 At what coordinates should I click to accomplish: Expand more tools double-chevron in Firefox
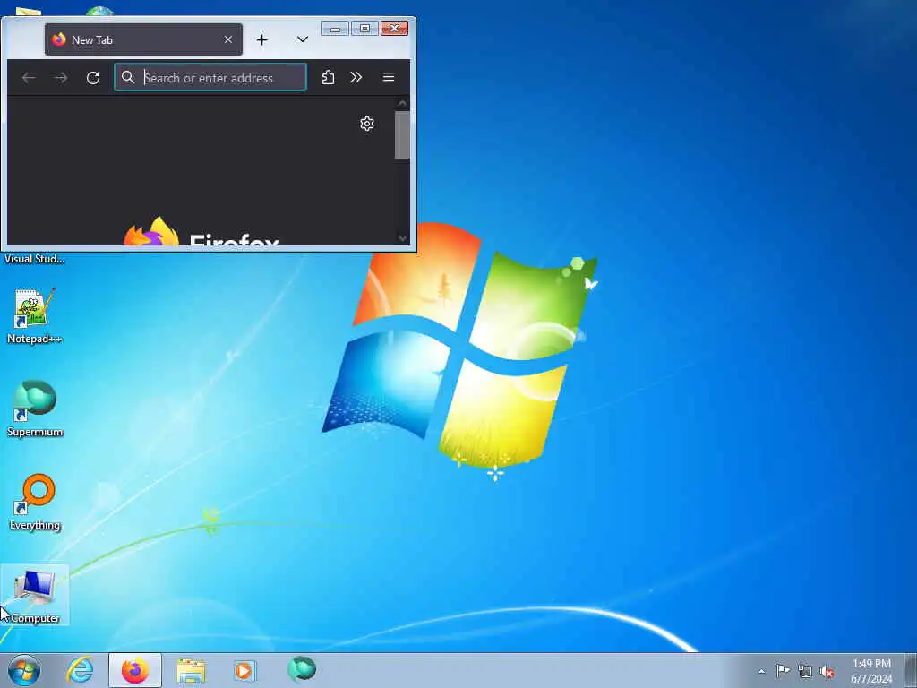click(356, 77)
